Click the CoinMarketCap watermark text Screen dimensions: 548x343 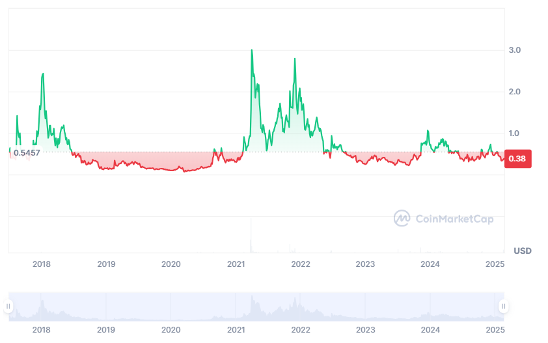pos(454,219)
